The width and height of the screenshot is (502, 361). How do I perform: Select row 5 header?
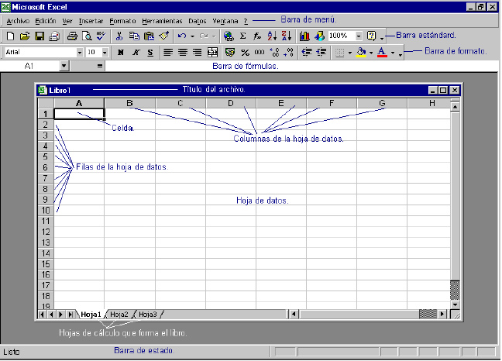(46, 156)
